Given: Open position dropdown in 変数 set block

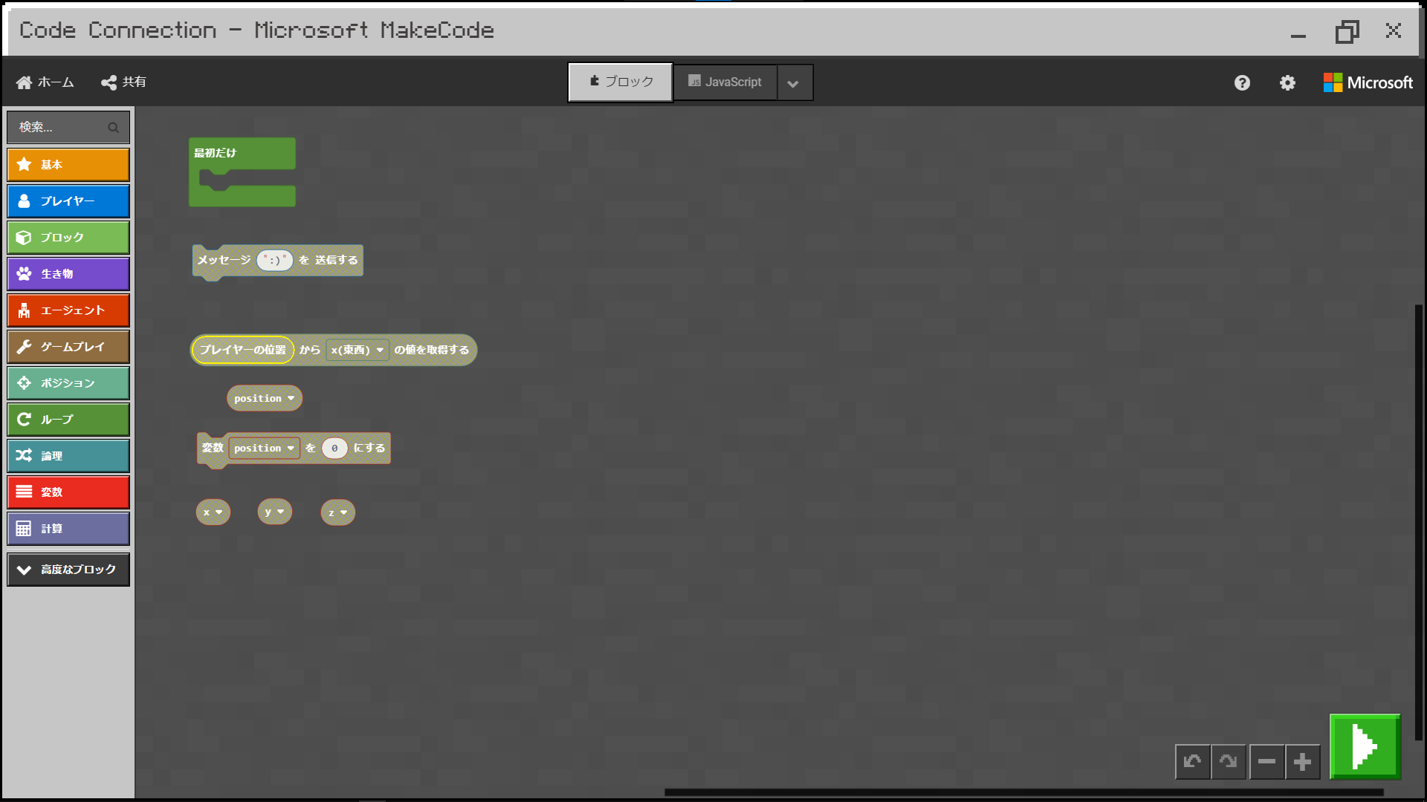Looking at the screenshot, I should click(264, 448).
